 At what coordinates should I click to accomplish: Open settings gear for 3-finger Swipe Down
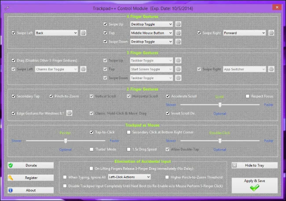178,78
